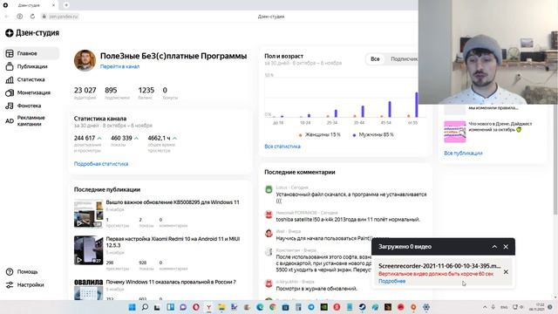Select the Все audience tab
558x314 pixels.
[x=375, y=59]
